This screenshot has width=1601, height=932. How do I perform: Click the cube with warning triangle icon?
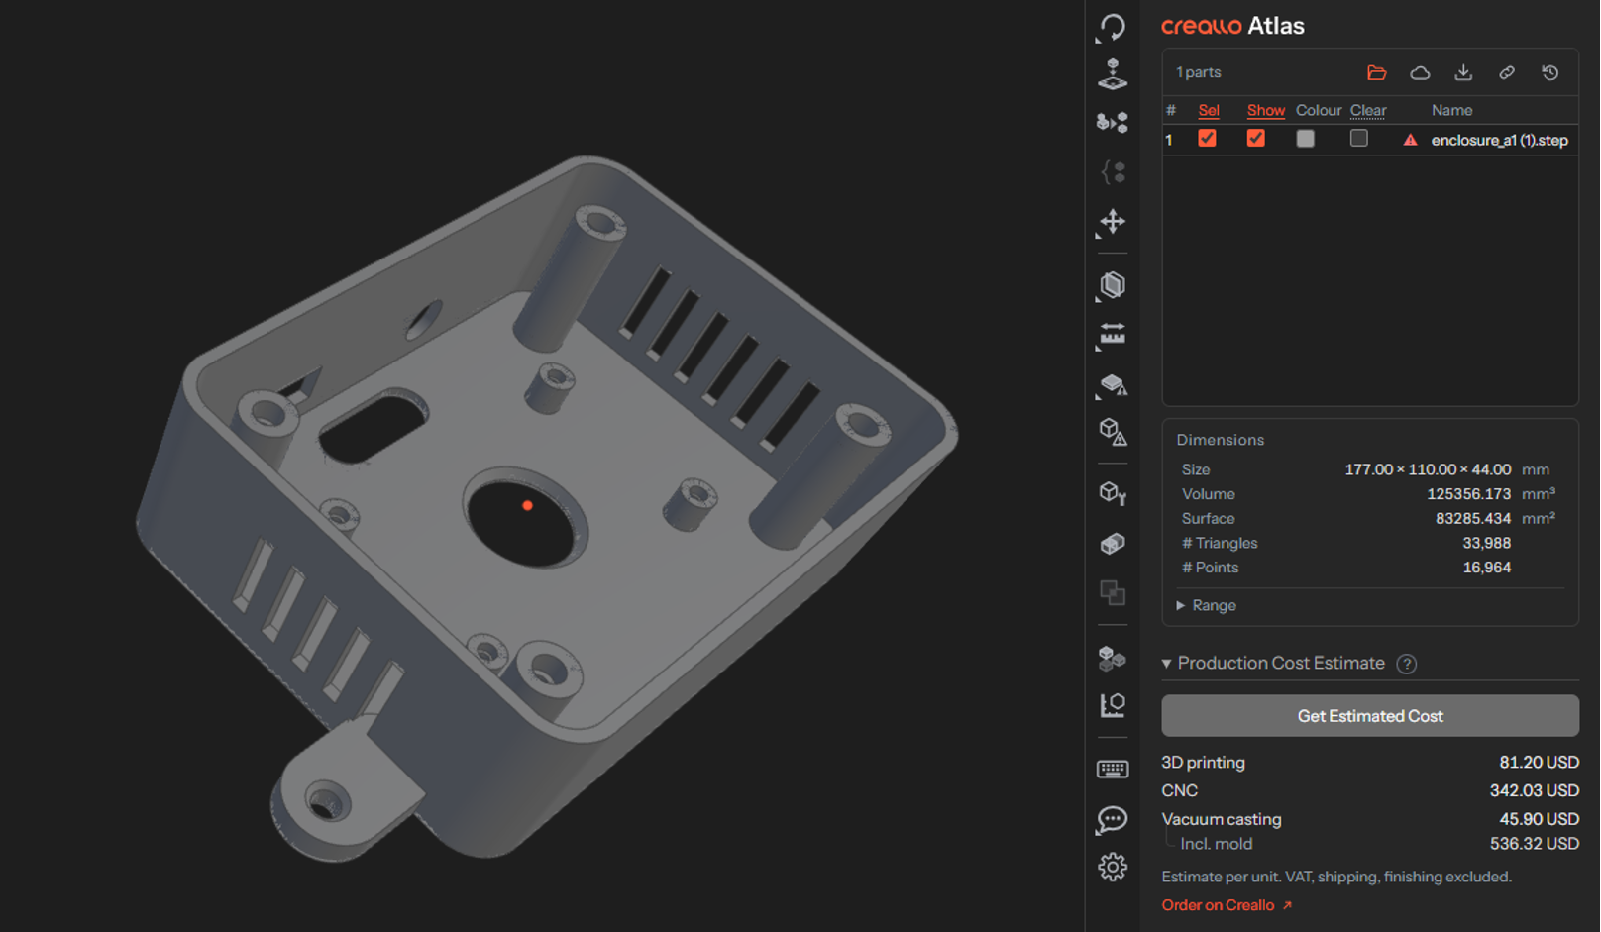pyautogui.click(x=1113, y=432)
